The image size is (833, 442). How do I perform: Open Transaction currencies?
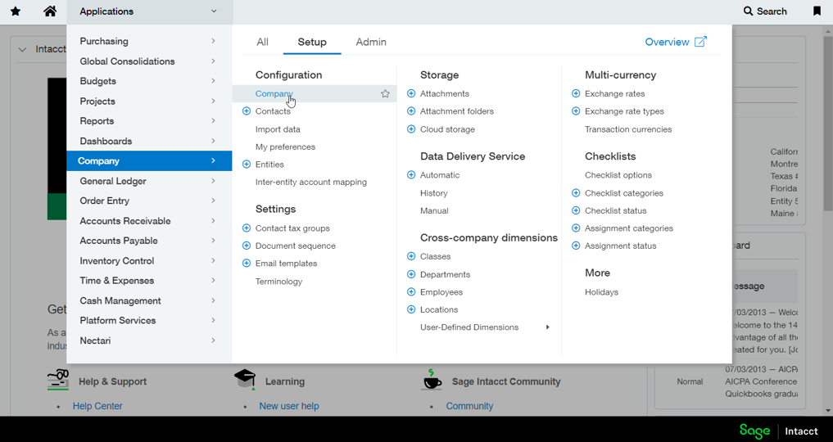click(x=628, y=129)
